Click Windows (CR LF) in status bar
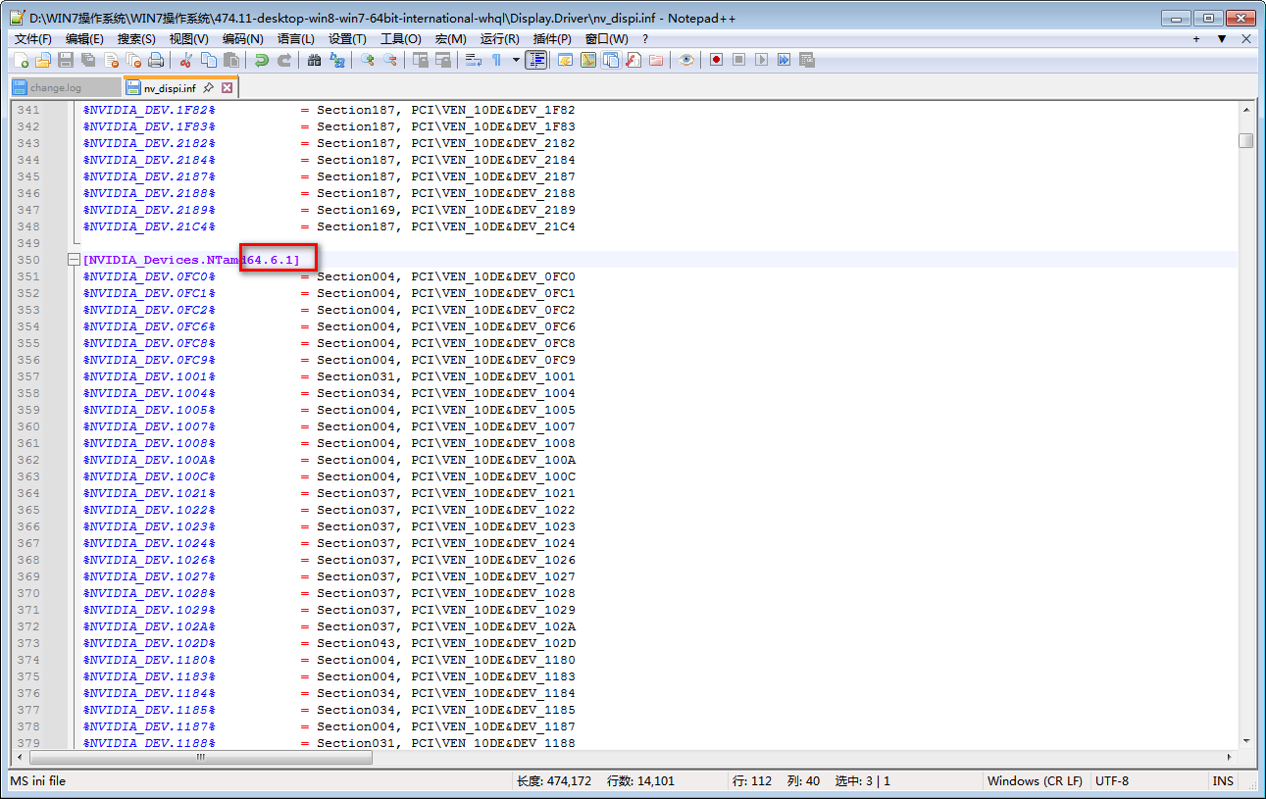This screenshot has width=1266, height=799. 1035,781
